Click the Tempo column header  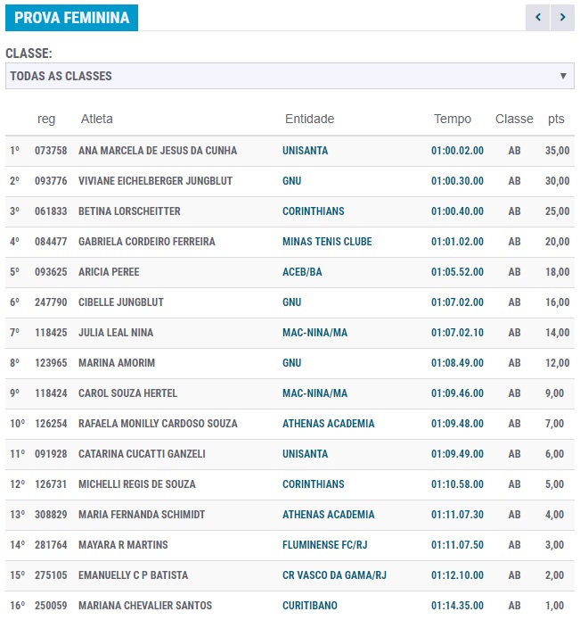coord(453,119)
